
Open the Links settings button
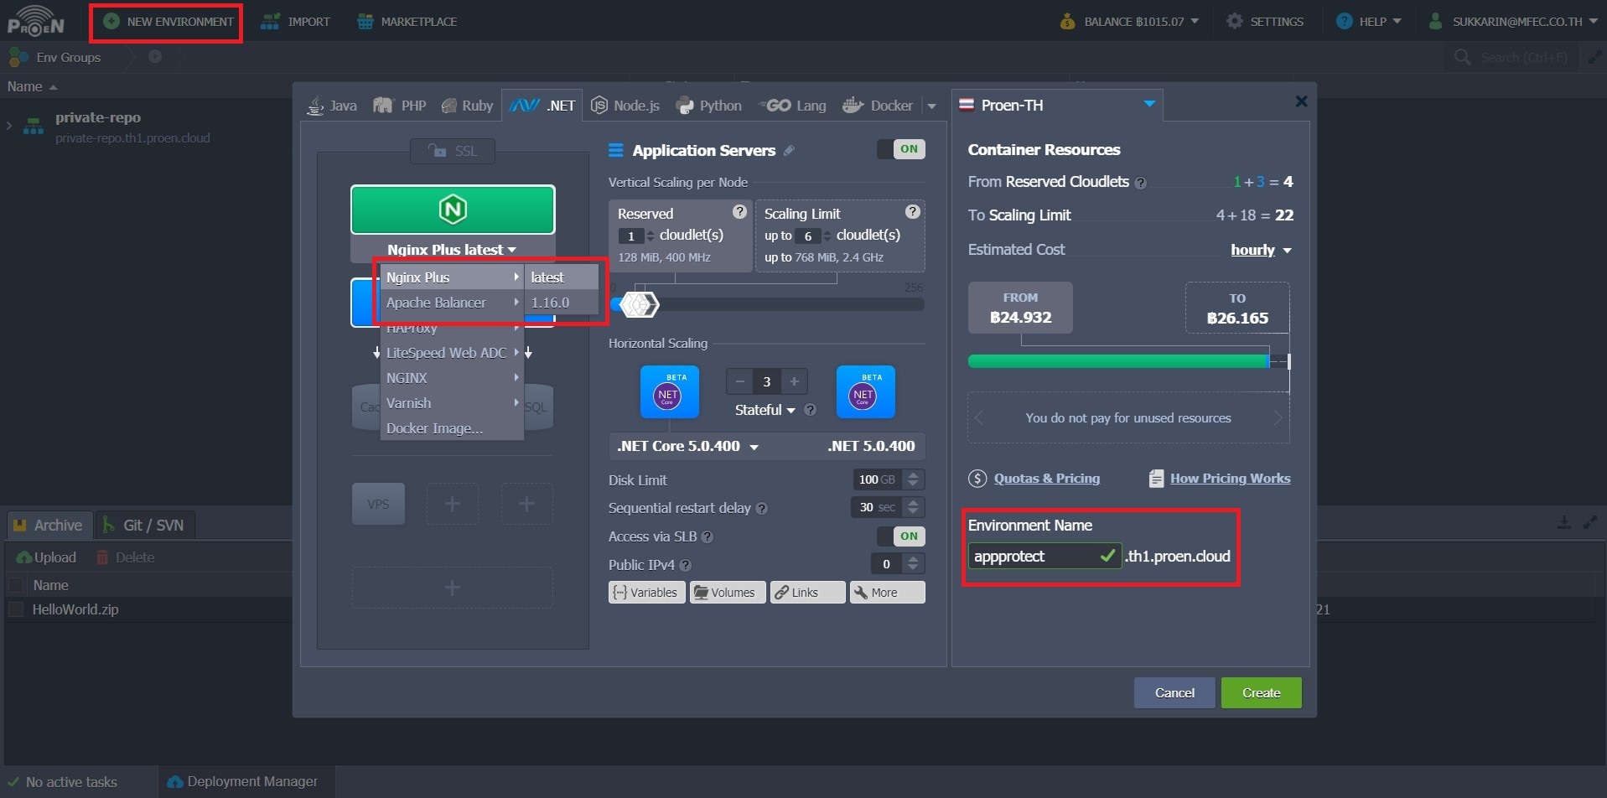tap(806, 593)
